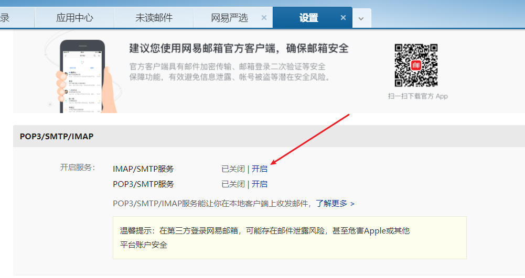Image resolution: width=525 pixels, height=278 pixels.
Task: Click the 扫一扫下载官方 App caption
Action: [417, 96]
